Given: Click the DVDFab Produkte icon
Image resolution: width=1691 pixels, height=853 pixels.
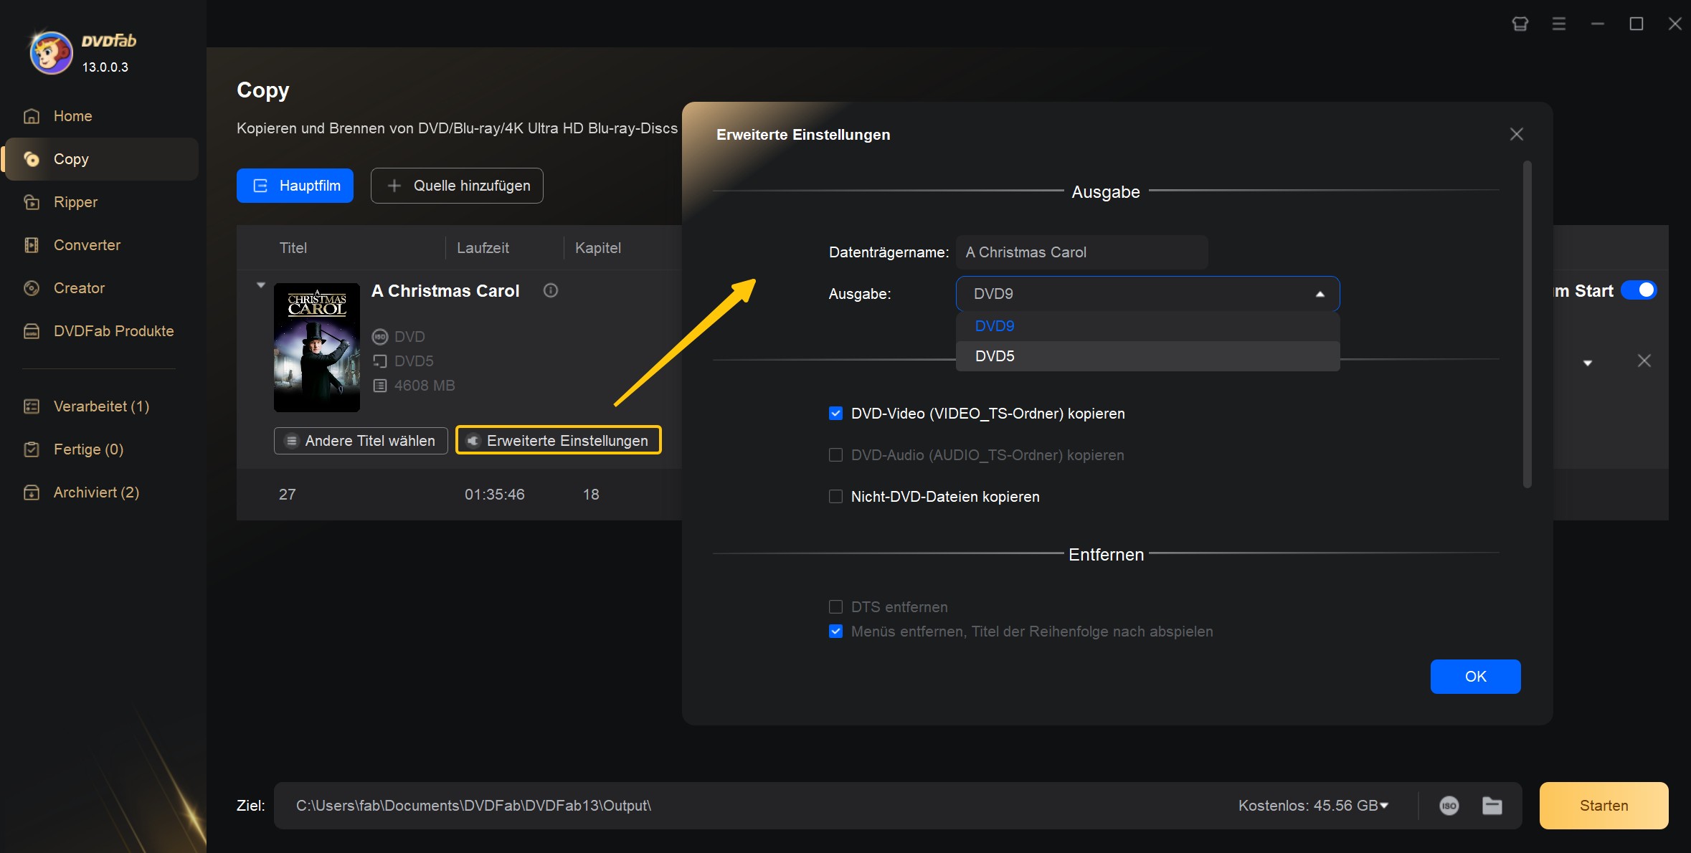Looking at the screenshot, I should (32, 331).
